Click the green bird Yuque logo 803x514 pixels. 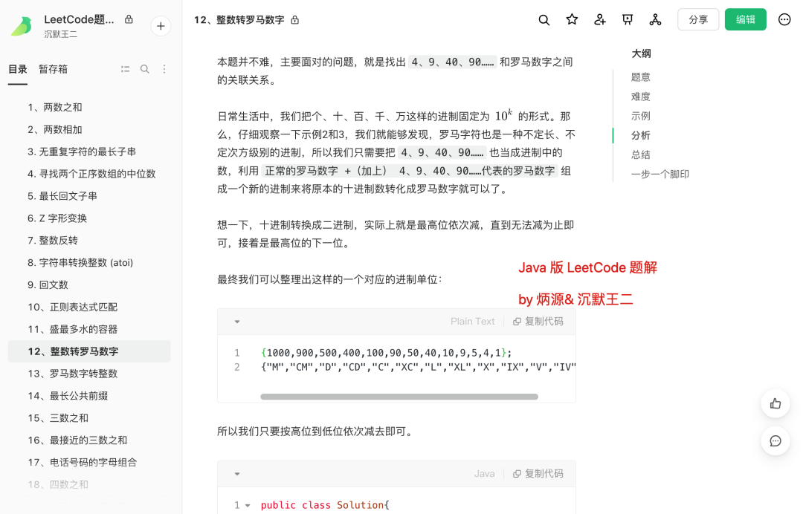pos(22,26)
